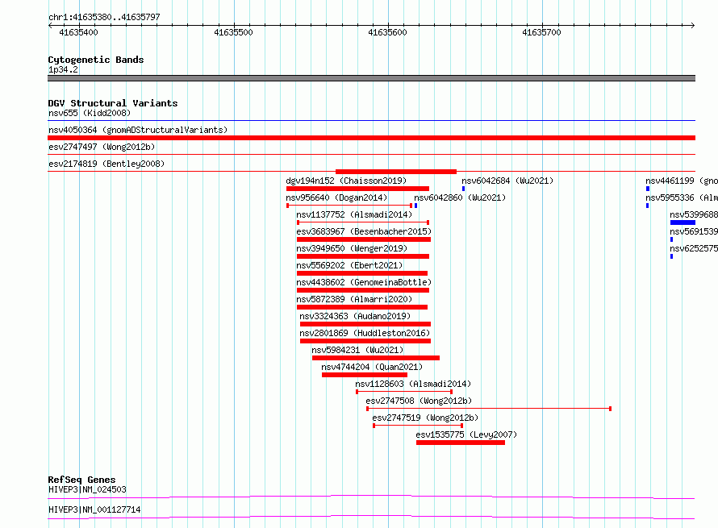
Task: Select the nsv5691539 label
Action: pos(694,231)
